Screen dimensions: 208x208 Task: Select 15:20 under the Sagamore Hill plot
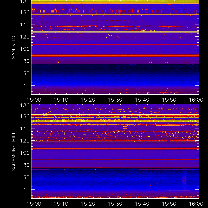tap(88, 204)
